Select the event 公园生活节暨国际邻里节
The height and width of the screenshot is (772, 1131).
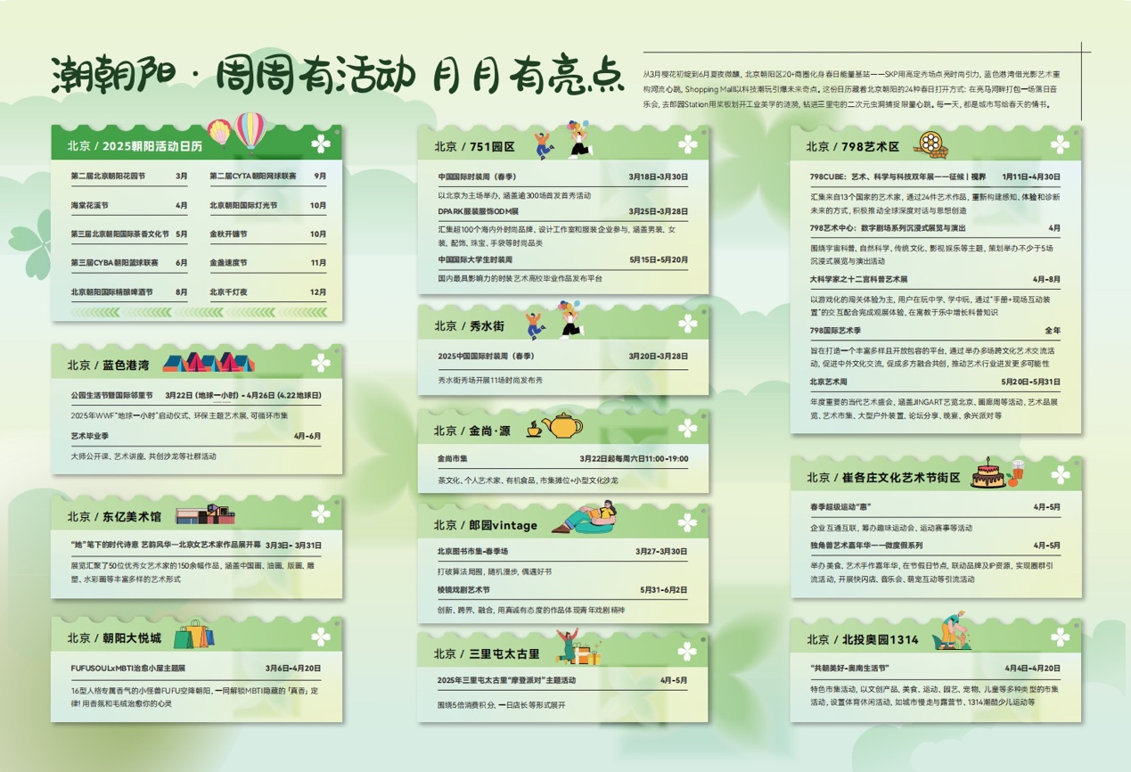click(x=111, y=395)
